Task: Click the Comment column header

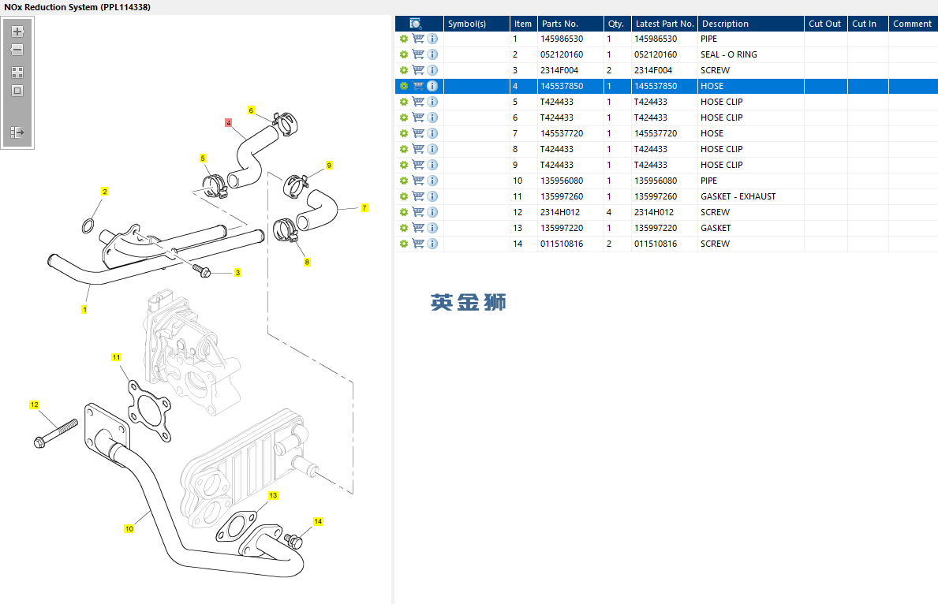Action: pos(913,24)
